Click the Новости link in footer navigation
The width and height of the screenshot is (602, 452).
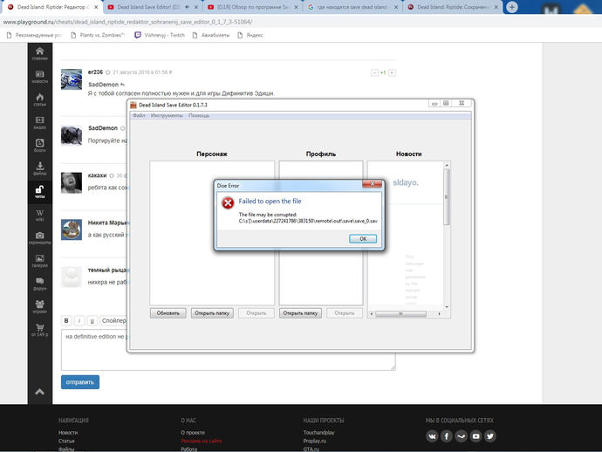[68, 433]
